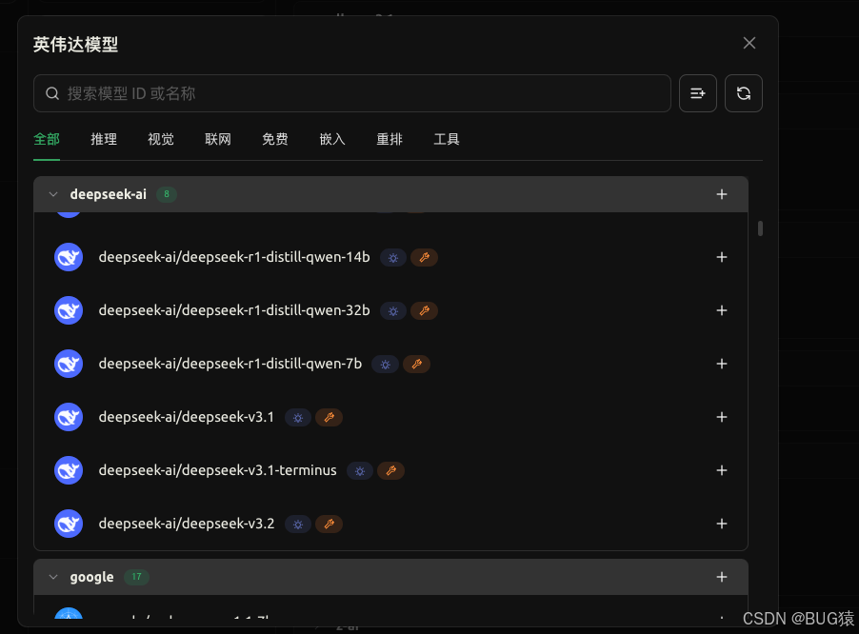Click the deepseek-ai/deepseek-r1-distill-qwen-14b name
859x634 pixels.
pos(234,257)
